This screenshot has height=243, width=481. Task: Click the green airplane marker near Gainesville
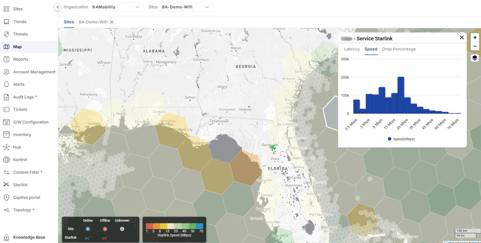click(273, 148)
